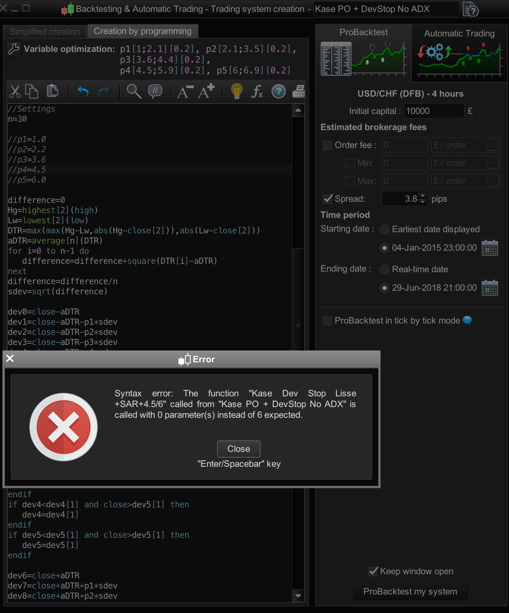Click the USD/CHF (DFB) - 4 hours label
This screenshot has height=613, width=509.
click(411, 94)
